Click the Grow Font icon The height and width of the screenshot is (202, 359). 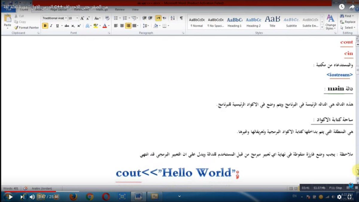82,18
